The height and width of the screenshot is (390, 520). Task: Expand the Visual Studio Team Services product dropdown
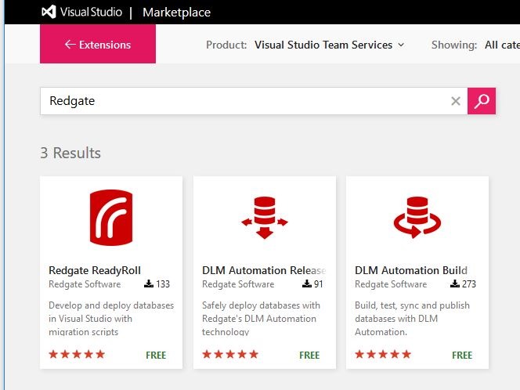[329, 45]
